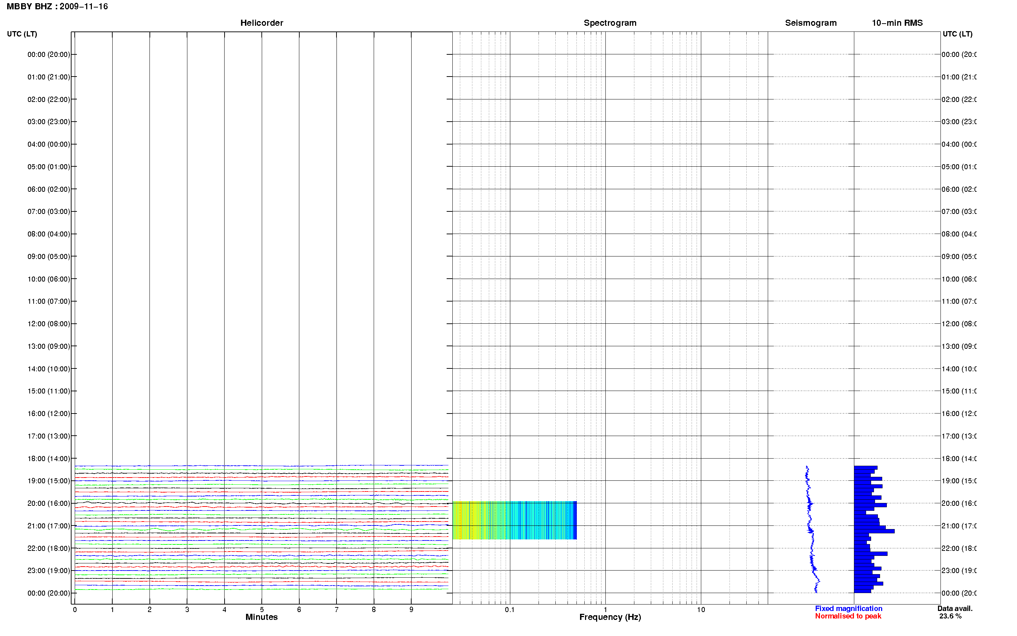
Task: Click the Minutes axis label
Action: pos(261,617)
